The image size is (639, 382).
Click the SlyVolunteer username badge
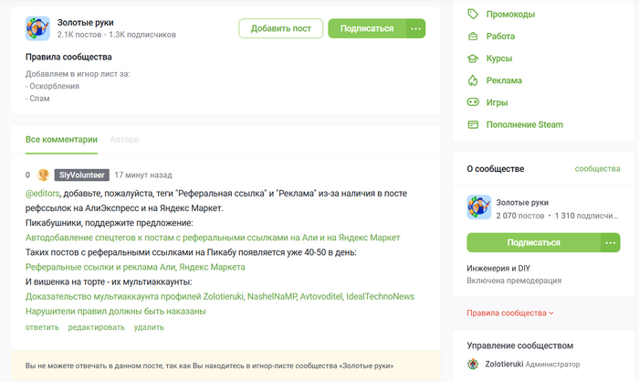point(82,175)
